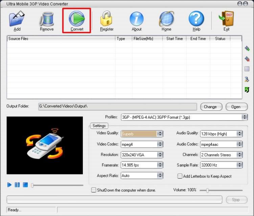The height and width of the screenshot is (216, 254).
Task: Open the Help question mark icon
Action: click(x=196, y=19)
